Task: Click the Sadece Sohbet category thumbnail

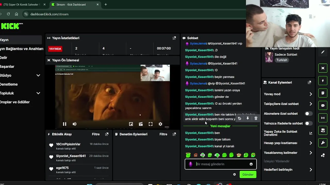Action: coord(269,57)
